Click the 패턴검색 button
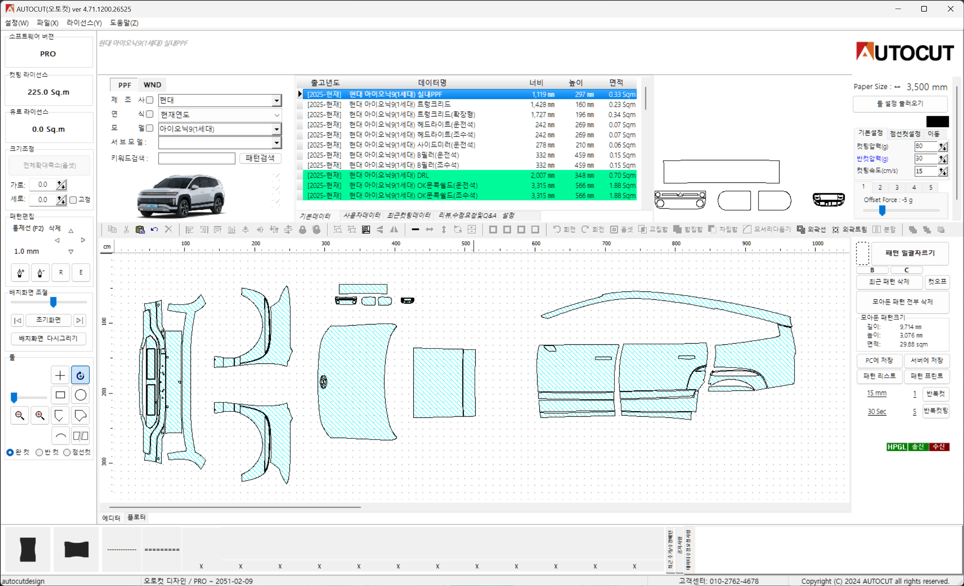 pos(260,158)
